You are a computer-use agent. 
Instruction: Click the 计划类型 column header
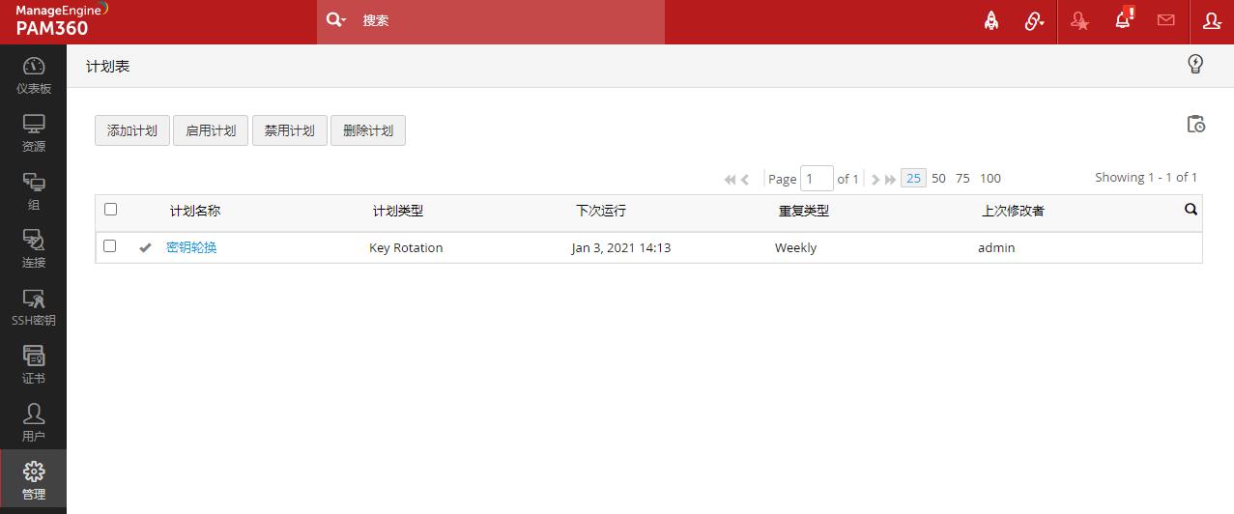click(398, 211)
